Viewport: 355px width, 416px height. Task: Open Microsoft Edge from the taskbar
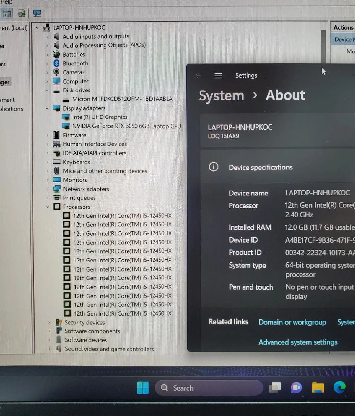coord(340,387)
